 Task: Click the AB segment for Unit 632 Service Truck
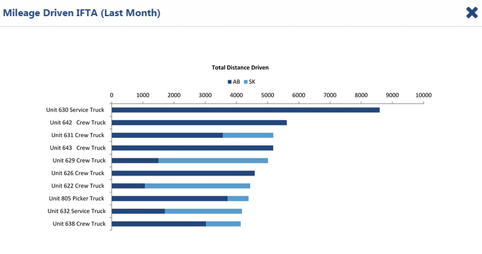point(138,211)
